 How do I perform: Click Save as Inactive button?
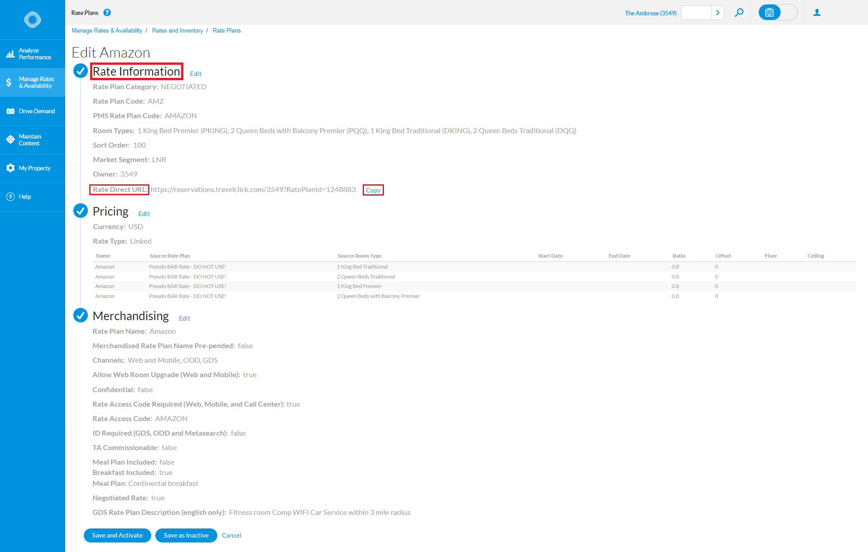pyautogui.click(x=186, y=535)
